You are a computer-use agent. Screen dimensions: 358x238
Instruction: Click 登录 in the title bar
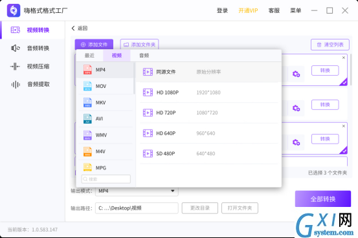pos(222,10)
